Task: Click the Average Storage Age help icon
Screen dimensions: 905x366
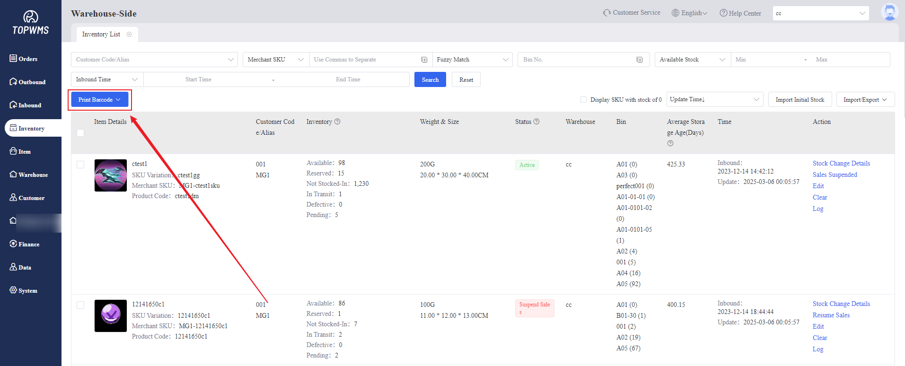Action: (670, 143)
